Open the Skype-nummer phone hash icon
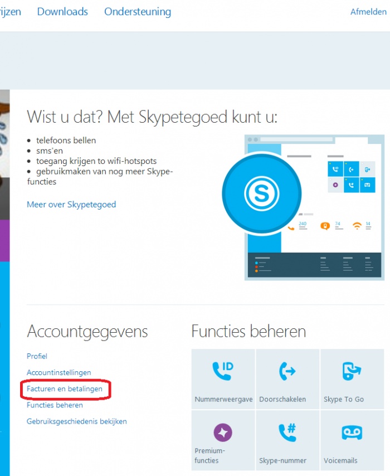This screenshot has width=390, height=476. tap(287, 433)
